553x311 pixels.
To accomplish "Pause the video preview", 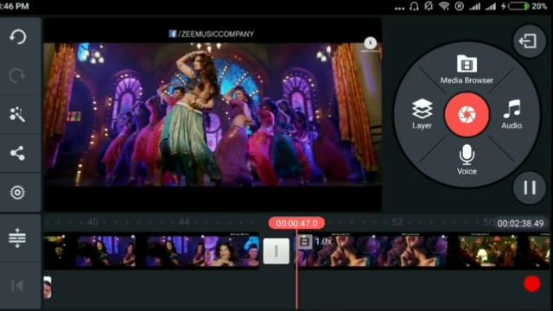I will point(530,187).
